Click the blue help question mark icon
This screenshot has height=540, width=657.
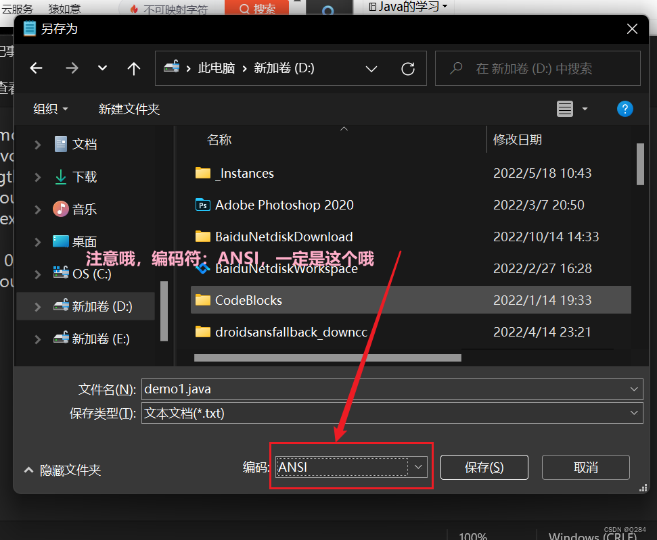[625, 109]
